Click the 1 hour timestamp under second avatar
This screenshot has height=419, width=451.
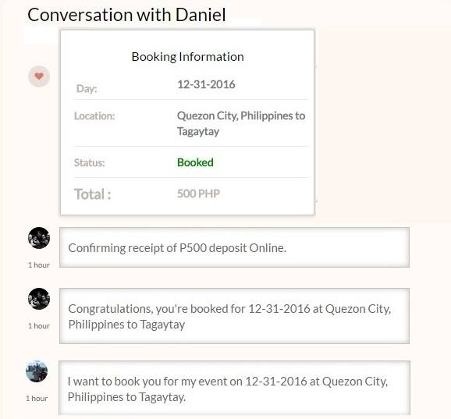(39, 326)
